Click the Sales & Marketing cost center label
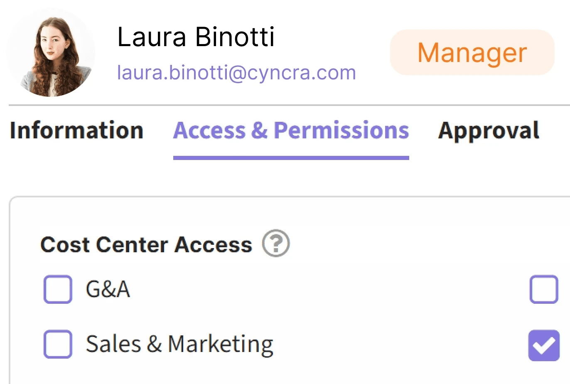 pyautogui.click(x=179, y=345)
